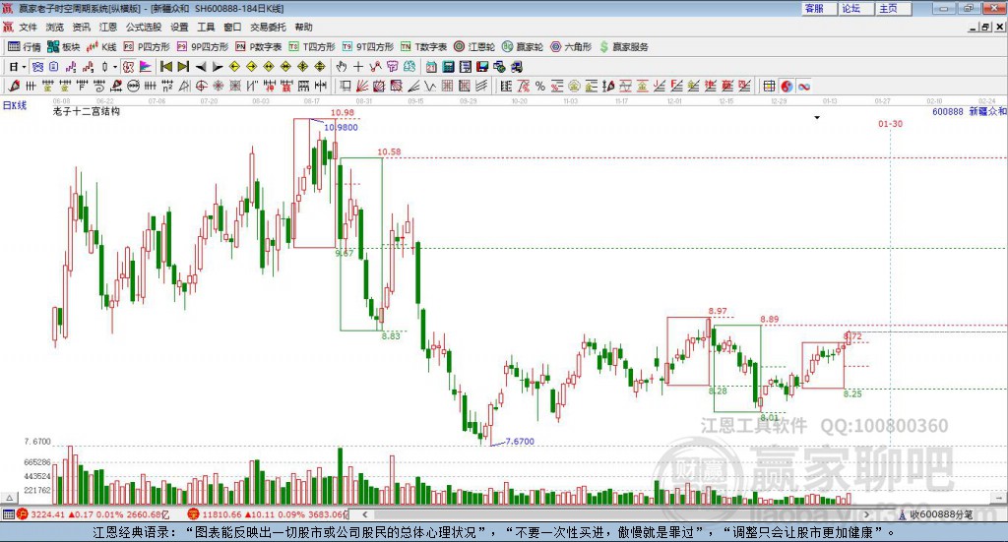Open the 9P四方形 tool

pyautogui.click(x=203, y=47)
